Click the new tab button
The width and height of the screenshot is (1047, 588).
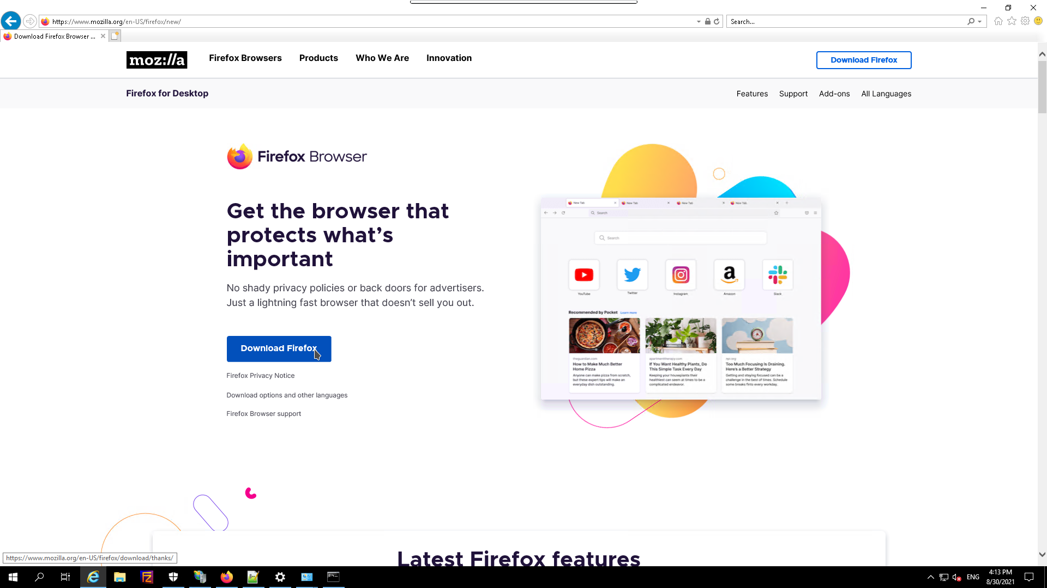tap(115, 36)
